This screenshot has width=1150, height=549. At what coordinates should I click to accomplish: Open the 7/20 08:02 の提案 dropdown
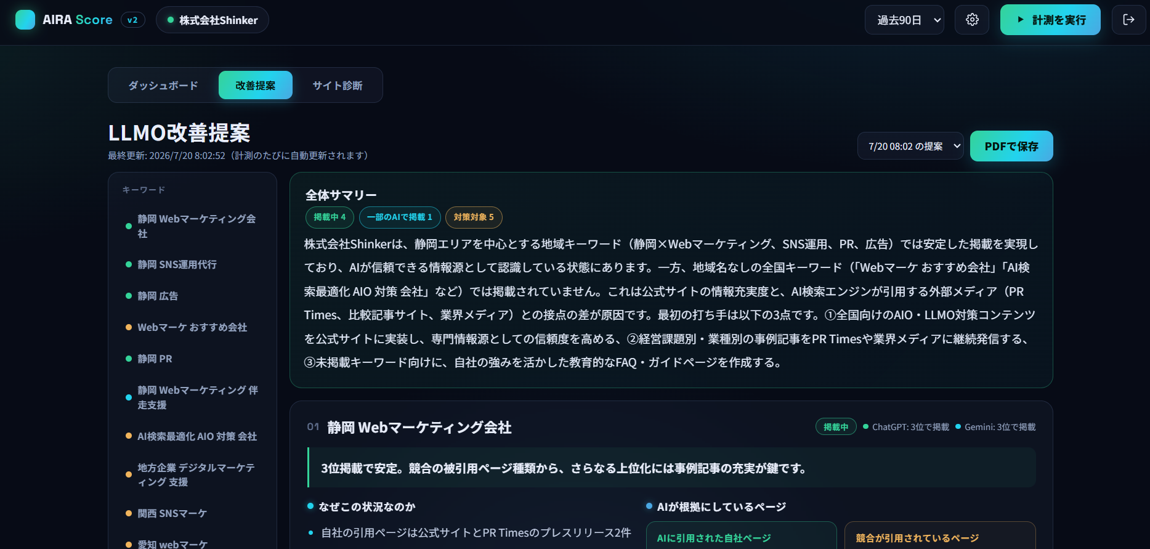[x=910, y=146]
